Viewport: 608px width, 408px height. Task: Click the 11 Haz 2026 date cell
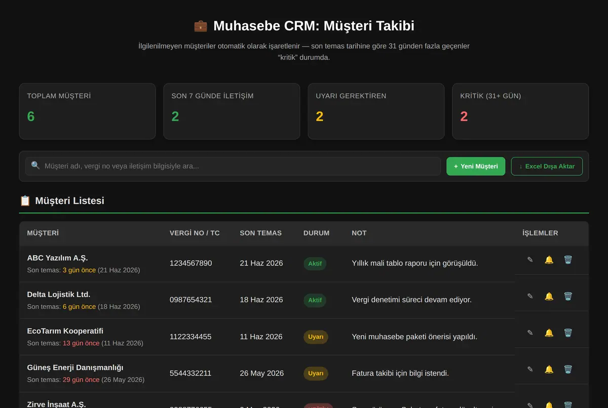[261, 337]
